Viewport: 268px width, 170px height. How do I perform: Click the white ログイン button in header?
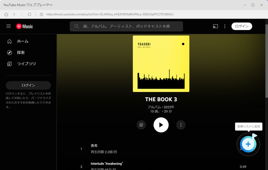pos(242,26)
